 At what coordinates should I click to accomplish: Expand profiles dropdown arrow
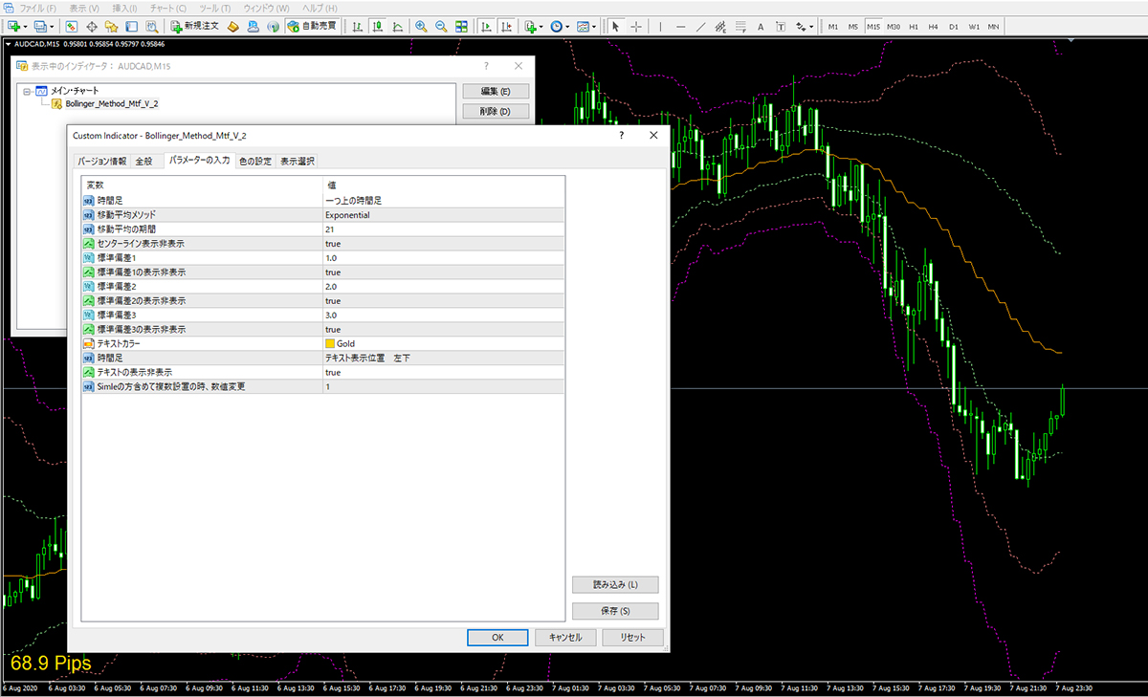pos(52,26)
